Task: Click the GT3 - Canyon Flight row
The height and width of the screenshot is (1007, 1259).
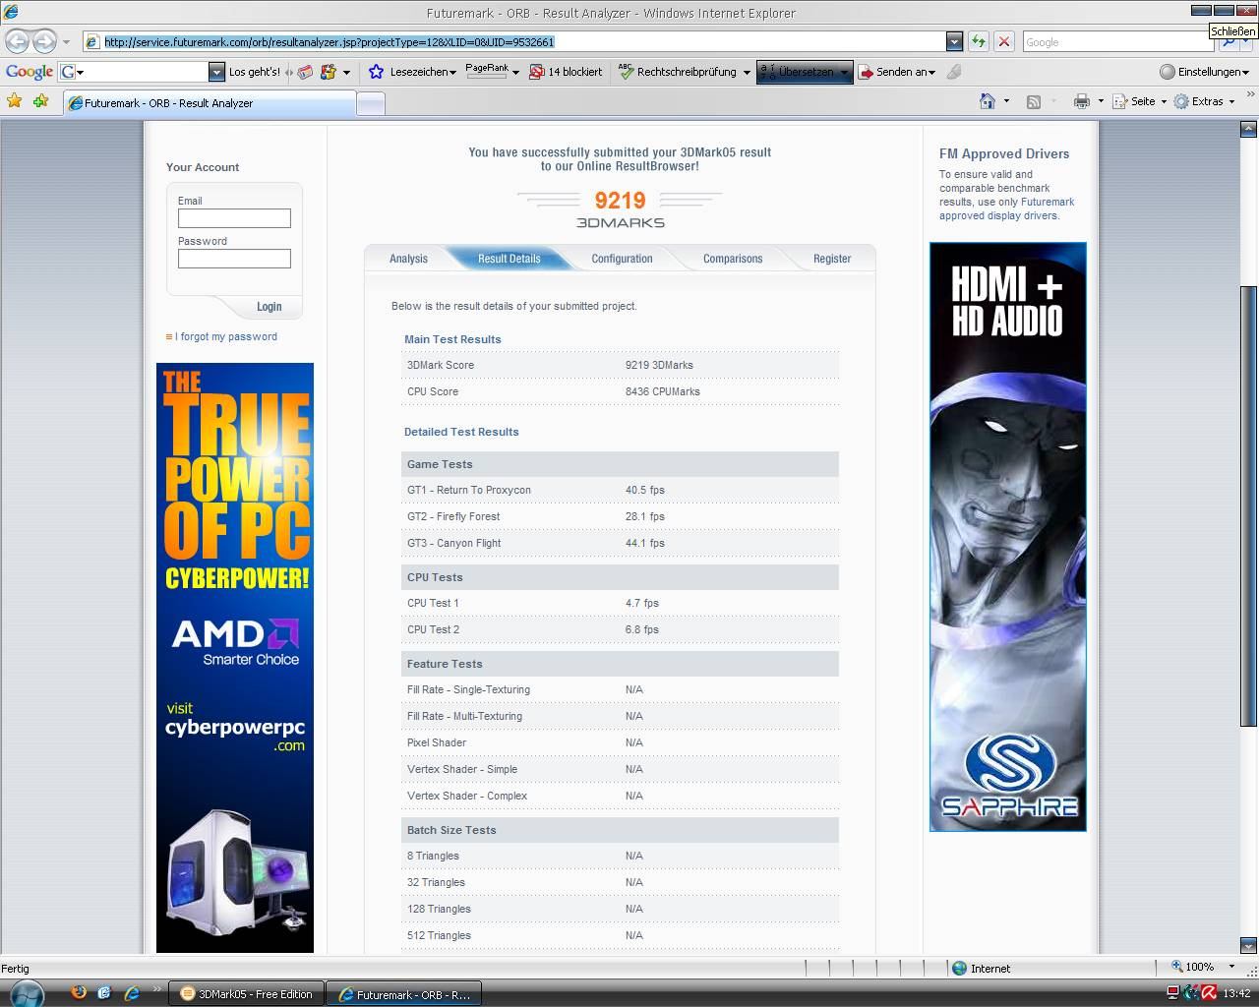Action: point(620,543)
